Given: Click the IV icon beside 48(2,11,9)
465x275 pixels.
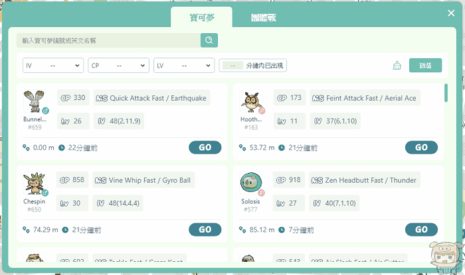Looking at the screenshot, I should click(x=102, y=121).
